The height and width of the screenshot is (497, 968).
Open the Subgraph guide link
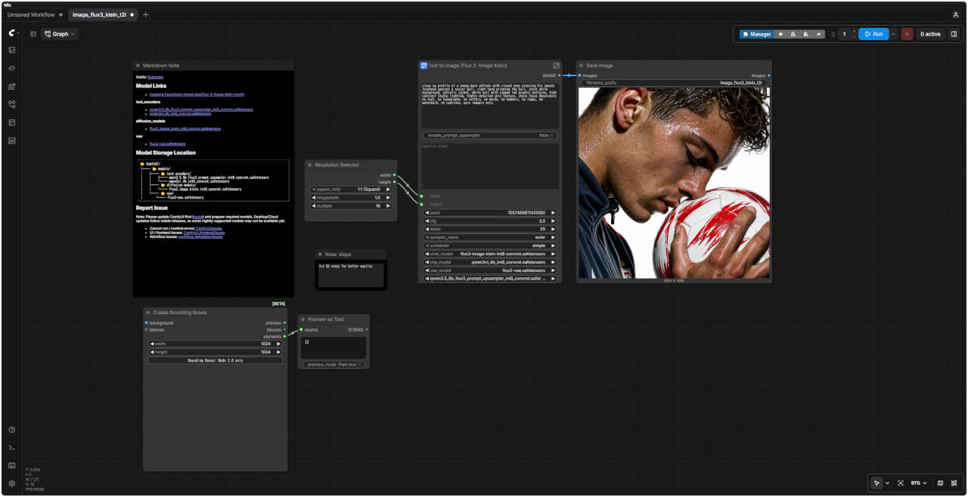coord(155,77)
